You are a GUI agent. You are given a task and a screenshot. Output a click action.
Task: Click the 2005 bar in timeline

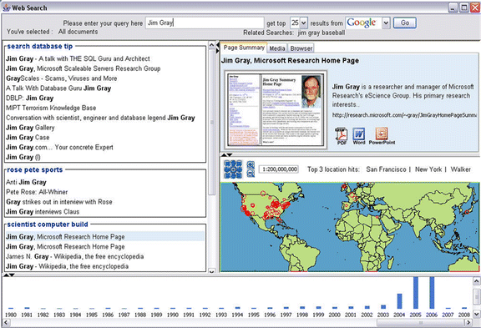416,293
